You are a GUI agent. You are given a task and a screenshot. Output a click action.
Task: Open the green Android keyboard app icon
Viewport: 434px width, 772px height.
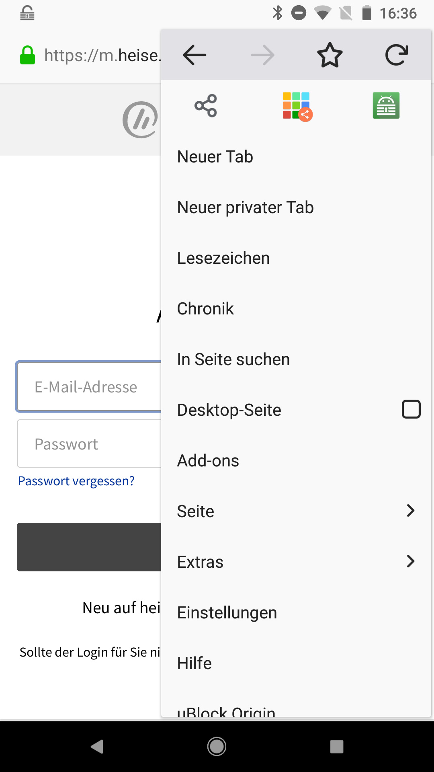(386, 105)
